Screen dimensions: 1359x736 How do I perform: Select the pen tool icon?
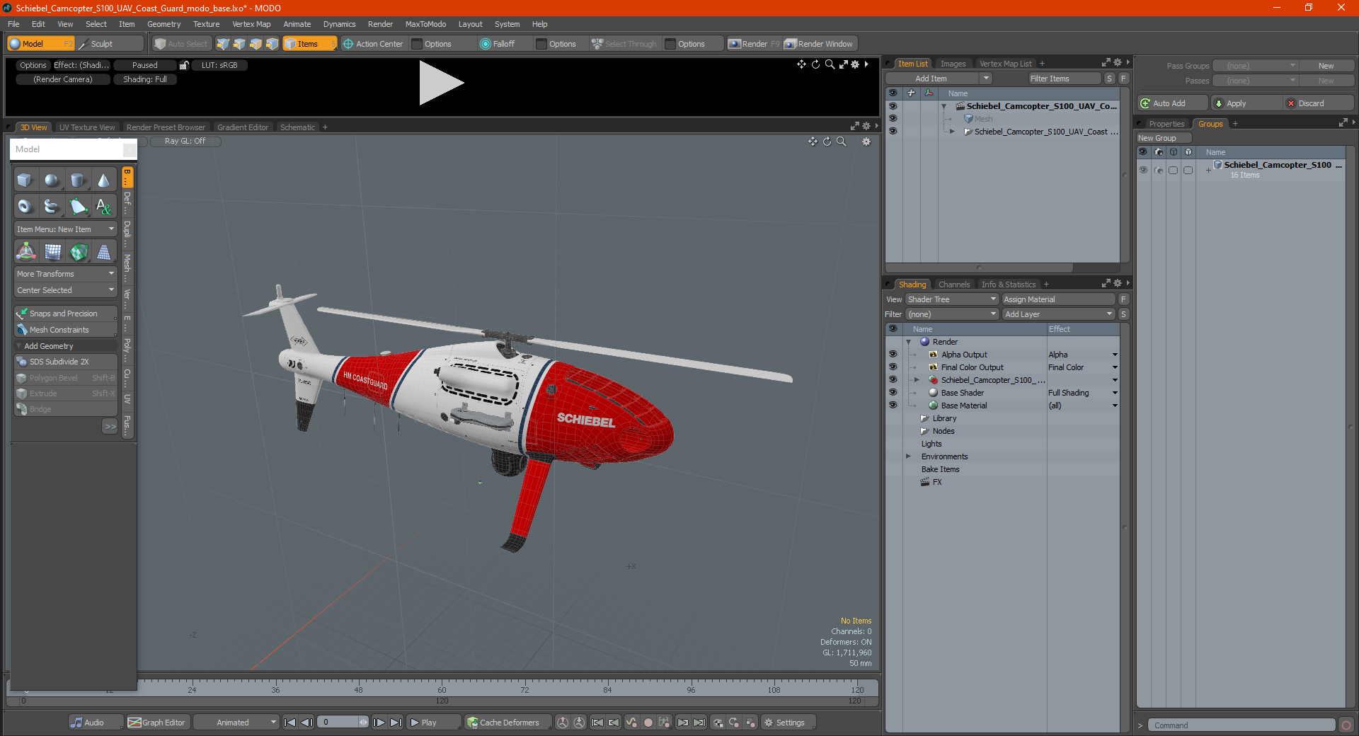(78, 207)
